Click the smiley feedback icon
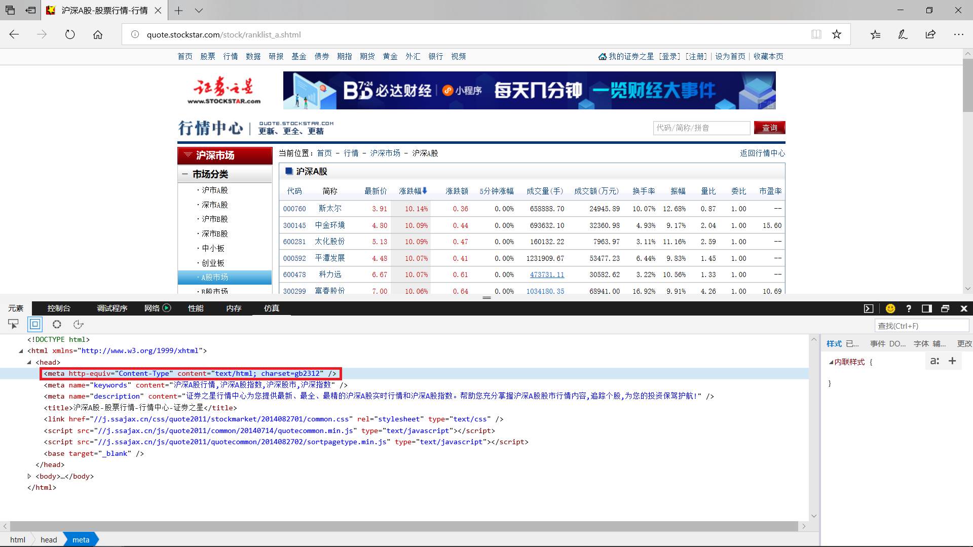Image resolution: width=973 pixels, height=547 pixels. 890,308
